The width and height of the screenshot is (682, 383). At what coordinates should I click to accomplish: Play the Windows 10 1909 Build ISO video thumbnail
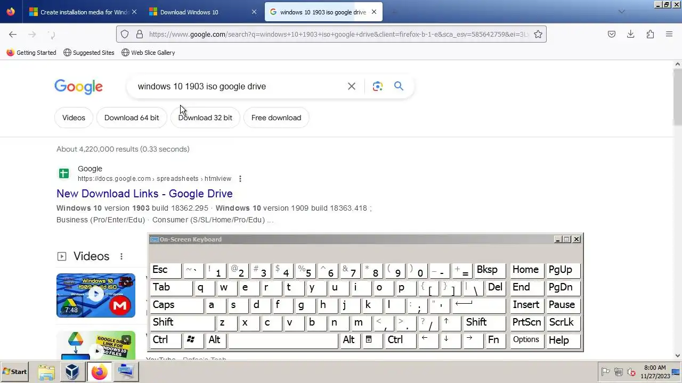96,295
